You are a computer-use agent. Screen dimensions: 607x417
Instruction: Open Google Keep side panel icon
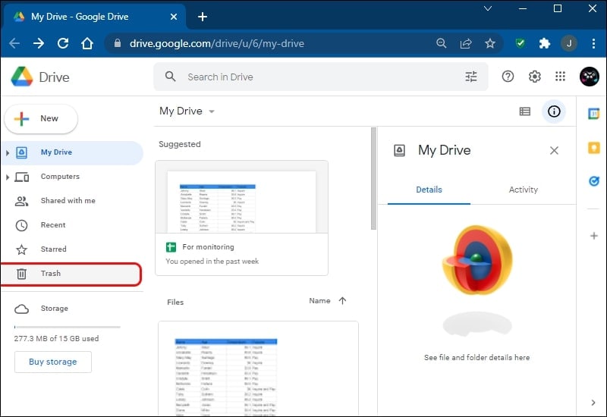[x=594, y=147]
